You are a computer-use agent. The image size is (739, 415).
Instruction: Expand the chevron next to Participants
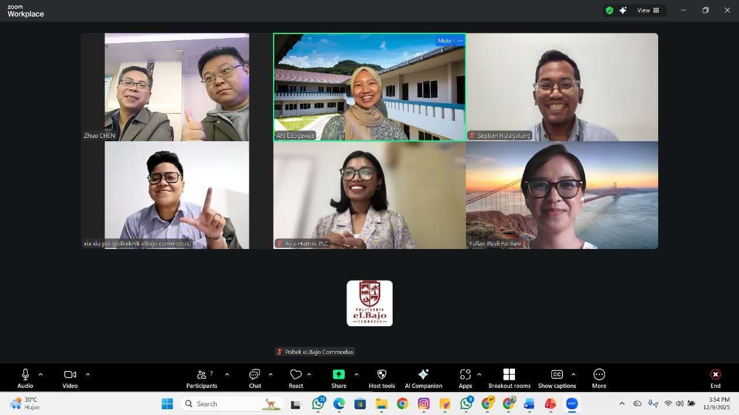pos(227,375)
